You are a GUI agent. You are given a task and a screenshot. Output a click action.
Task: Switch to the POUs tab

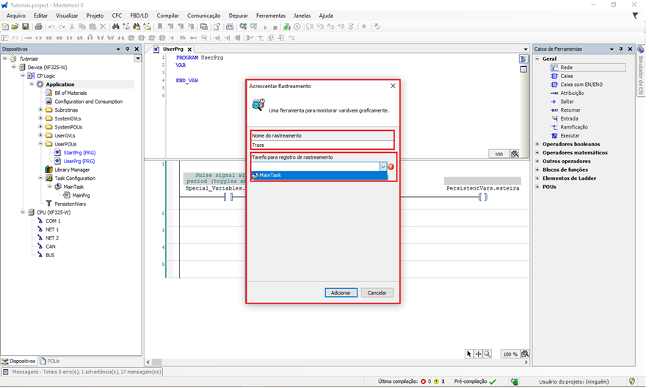[x=51, y=362]
